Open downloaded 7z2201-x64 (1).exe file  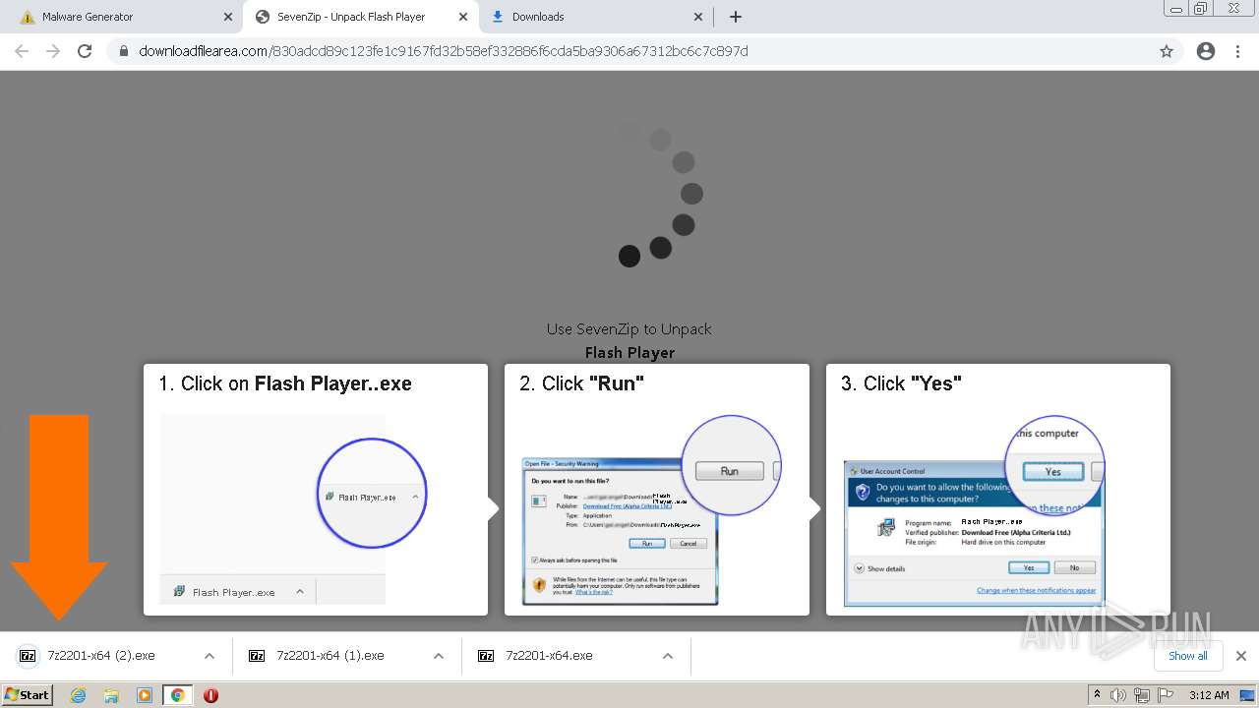point(330,656)
